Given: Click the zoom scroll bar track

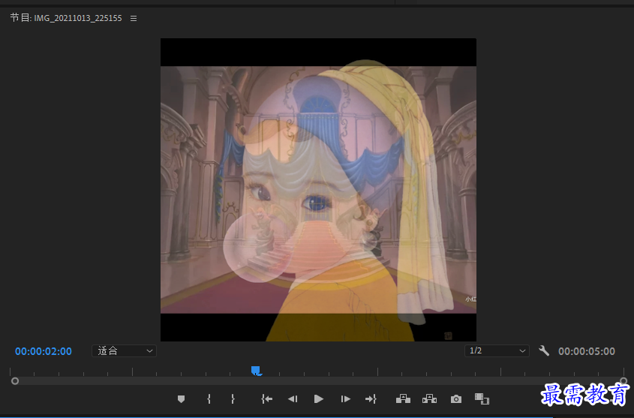Looking at the screenshot, I should coord(319,380).
